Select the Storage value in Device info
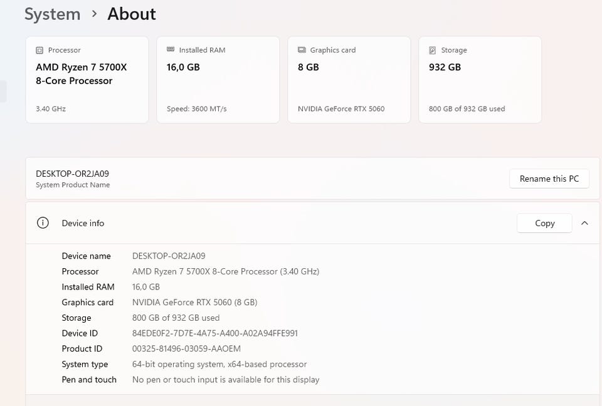This screenshot has width=602, height=406. (x=176, y=318)
